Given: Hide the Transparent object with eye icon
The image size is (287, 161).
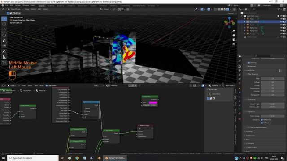Looking at the screenshot, I should tap(281, 34).
